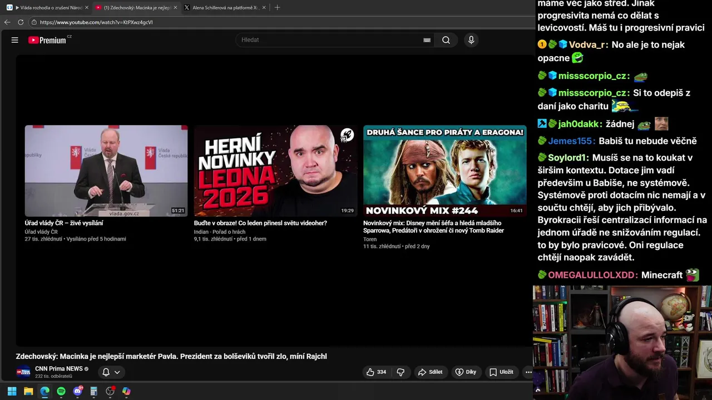Open the on-screen keyboard in search box
Screen dimensions: 712x400
tap(427, 40)
